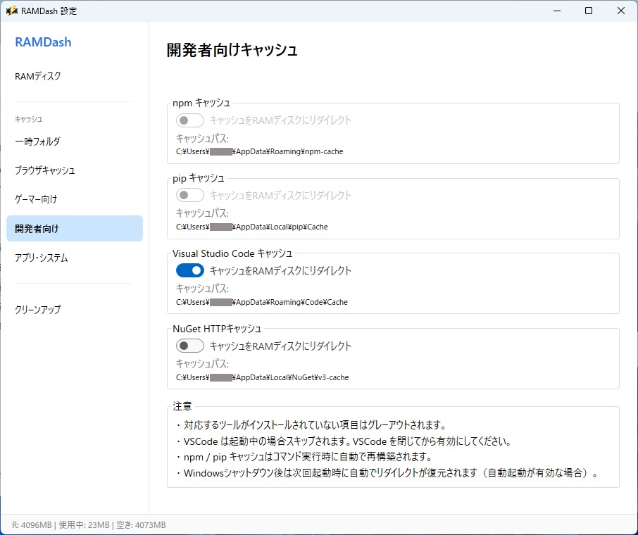The image size is (638, 535).
Task: Close the RAMDash 設定 window
Action: [x=621, y=11]
